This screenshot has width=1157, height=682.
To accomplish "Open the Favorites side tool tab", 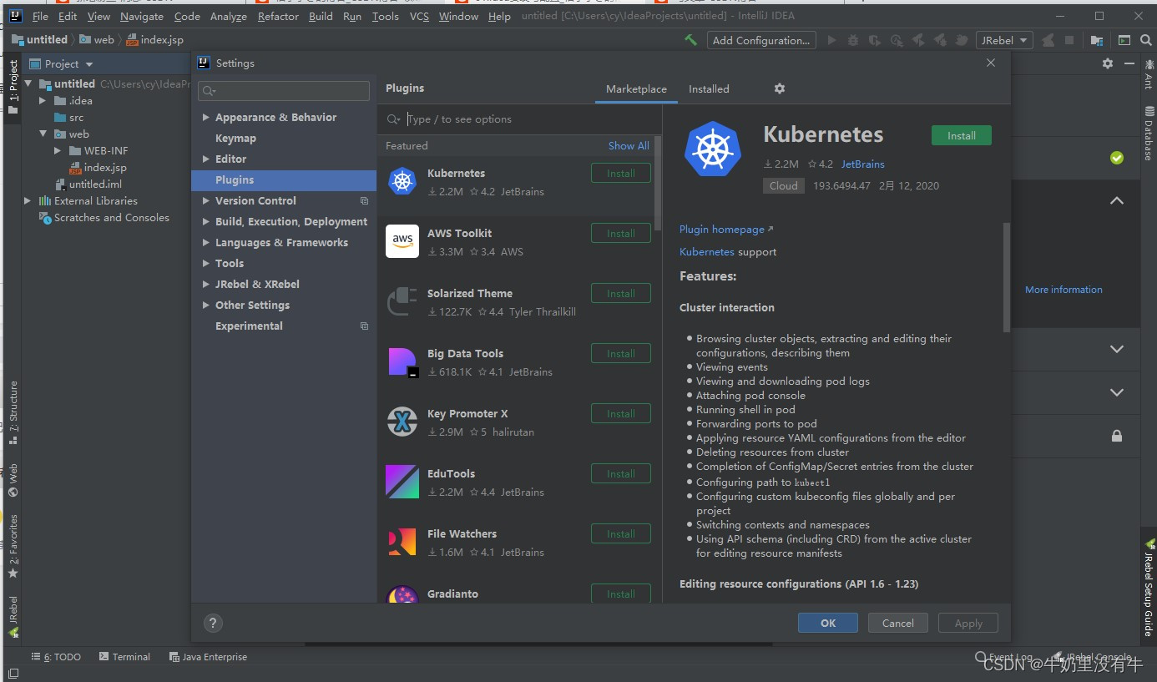I will pos(13,547).
